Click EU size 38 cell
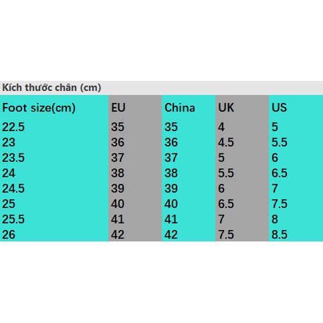Viewport: 323px width, 323px height. (x=118, y=173)
